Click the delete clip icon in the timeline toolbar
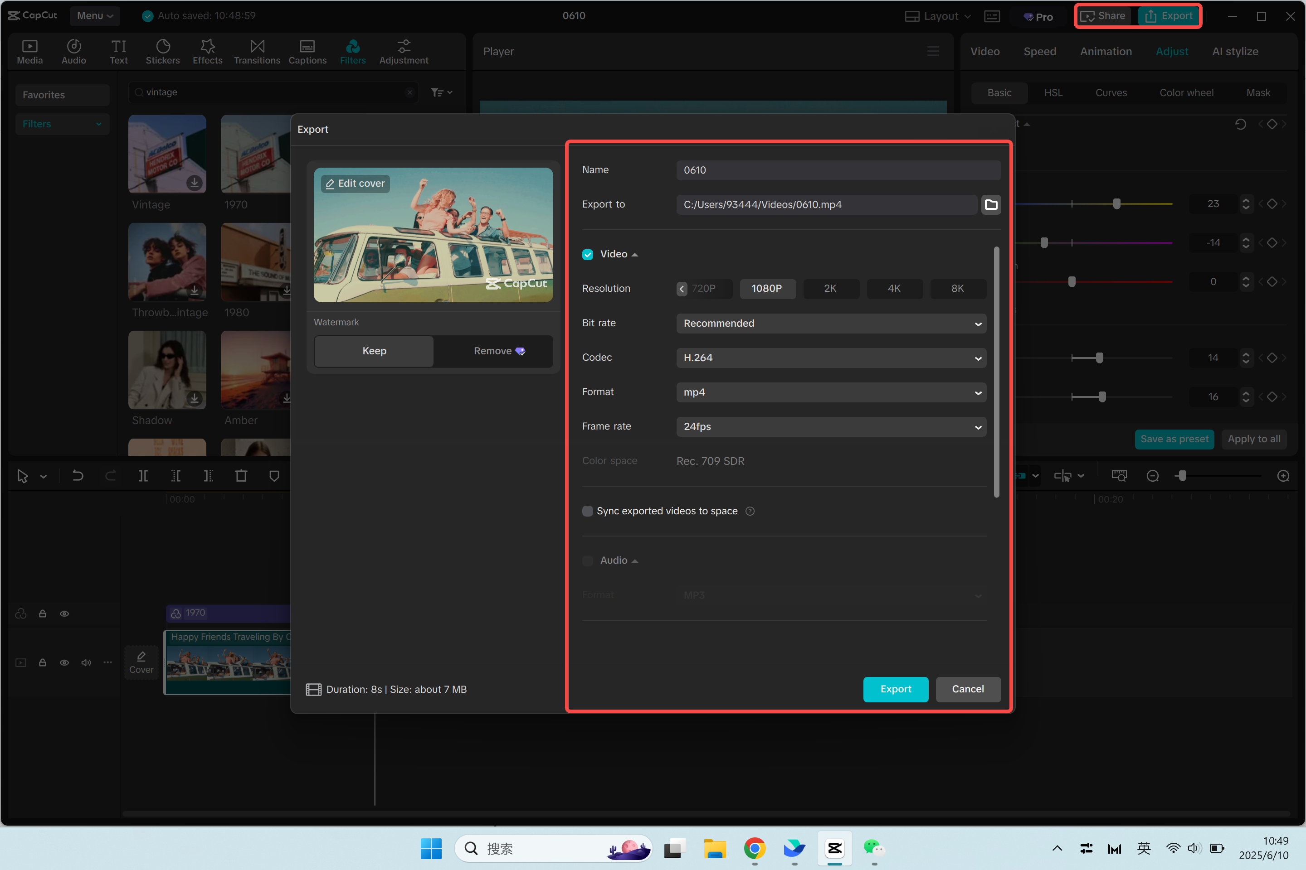Screen dimensions: 1306x870 [241, 475]
